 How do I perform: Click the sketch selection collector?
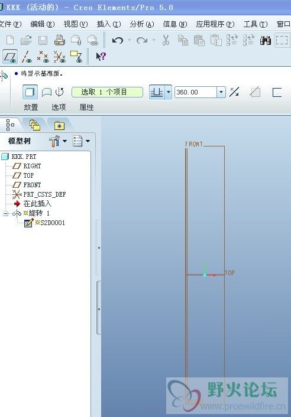click(x=107, y=92)
